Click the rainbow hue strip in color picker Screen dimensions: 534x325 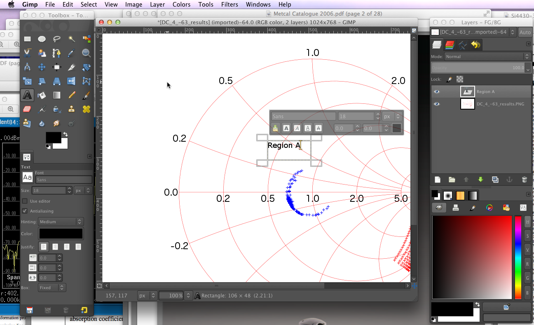pos(518,257)
